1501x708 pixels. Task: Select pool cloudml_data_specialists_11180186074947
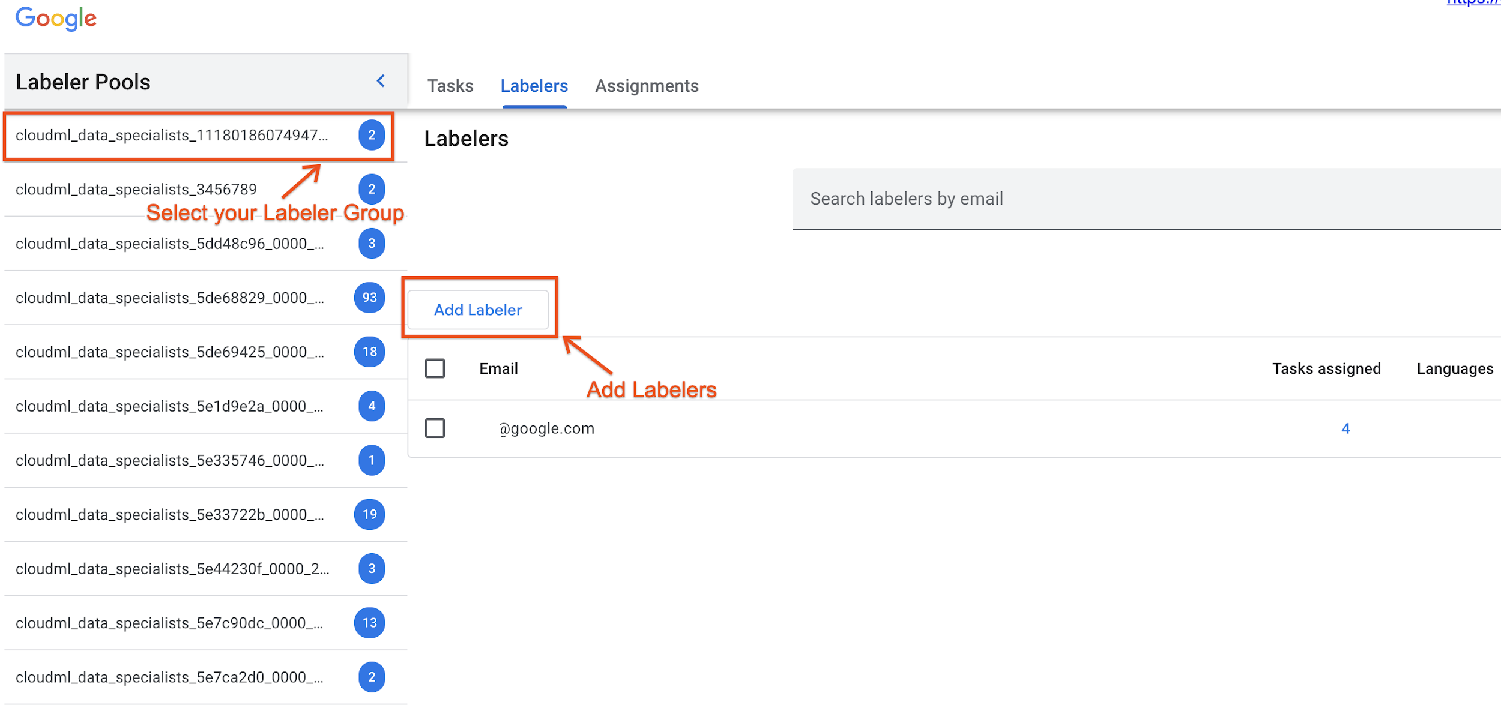(x=172, y=136)
